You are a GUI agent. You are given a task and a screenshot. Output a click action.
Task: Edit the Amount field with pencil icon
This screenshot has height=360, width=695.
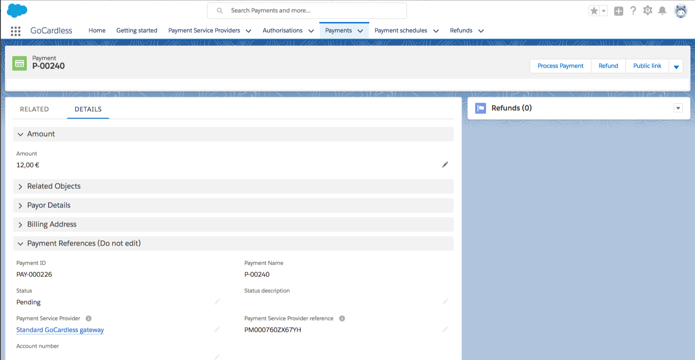coord(445,164)
